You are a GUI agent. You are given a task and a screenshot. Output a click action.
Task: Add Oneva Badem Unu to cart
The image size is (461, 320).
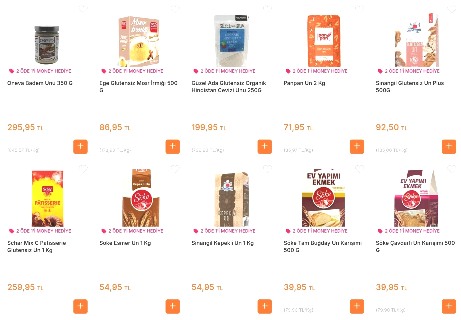pyautogui.click(x=80, y=147)
